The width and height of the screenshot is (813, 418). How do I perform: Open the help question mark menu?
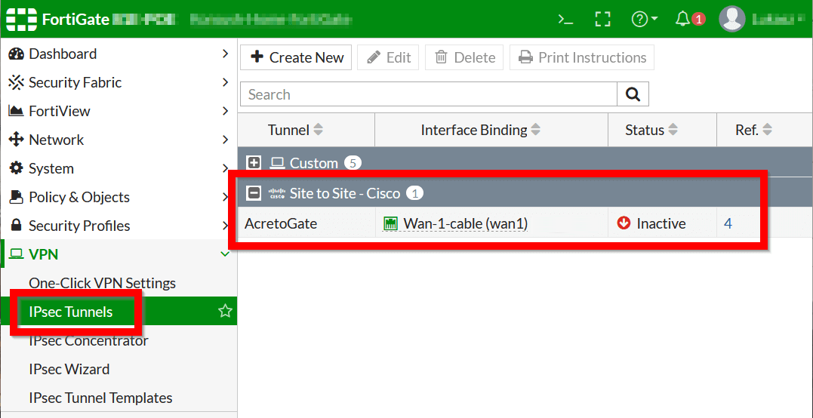pos(645,20)
